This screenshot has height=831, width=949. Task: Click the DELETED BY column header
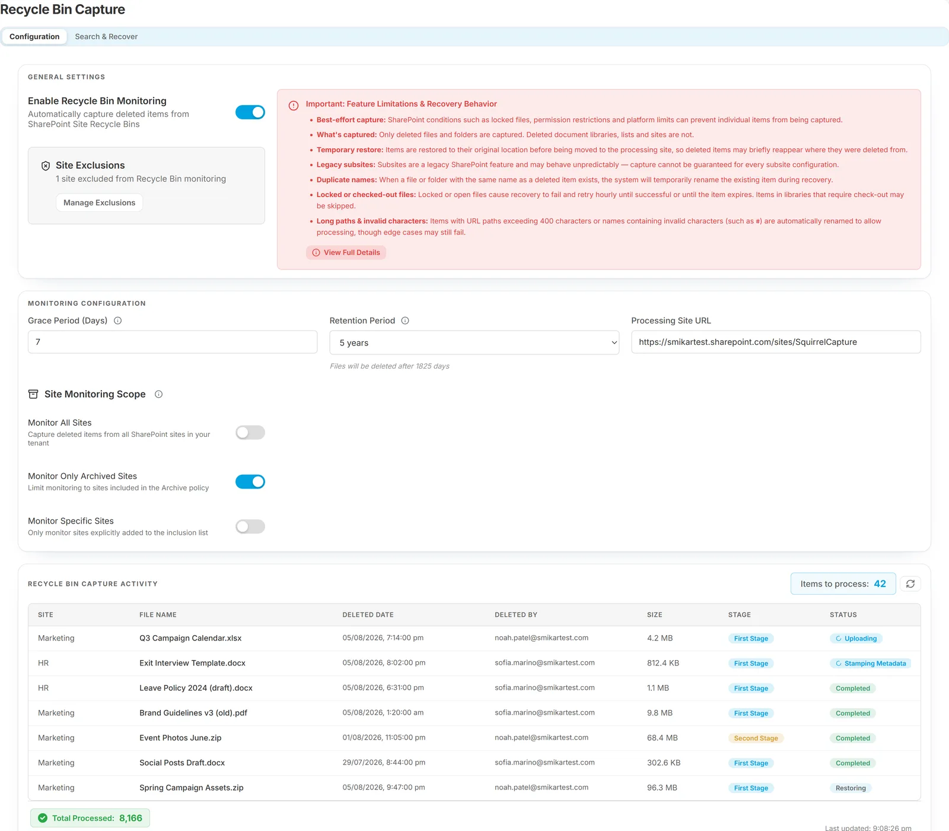[x=515, y=615]
